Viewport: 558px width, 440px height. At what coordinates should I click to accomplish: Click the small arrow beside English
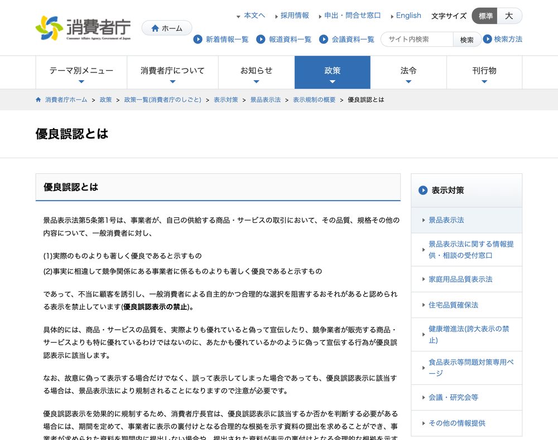coord(392,16)
